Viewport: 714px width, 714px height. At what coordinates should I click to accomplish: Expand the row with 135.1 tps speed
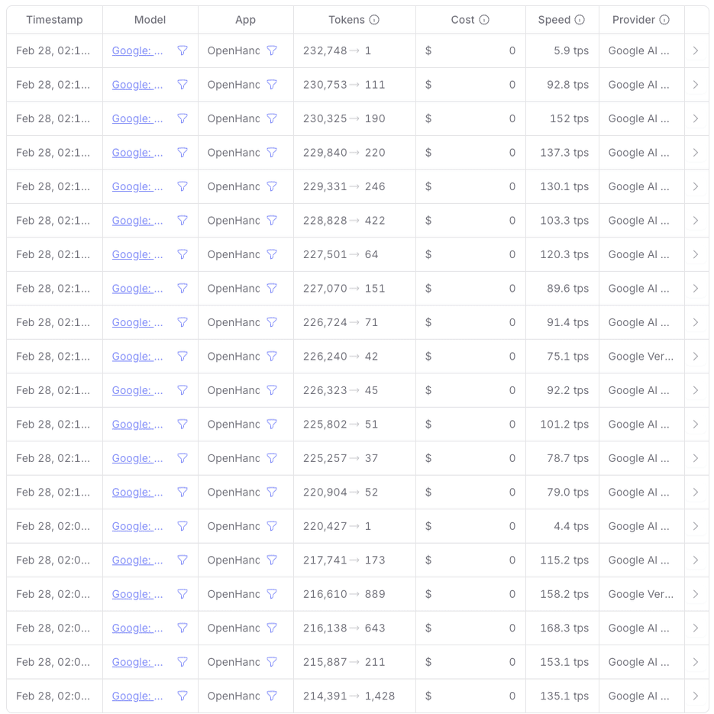point(696,696)
